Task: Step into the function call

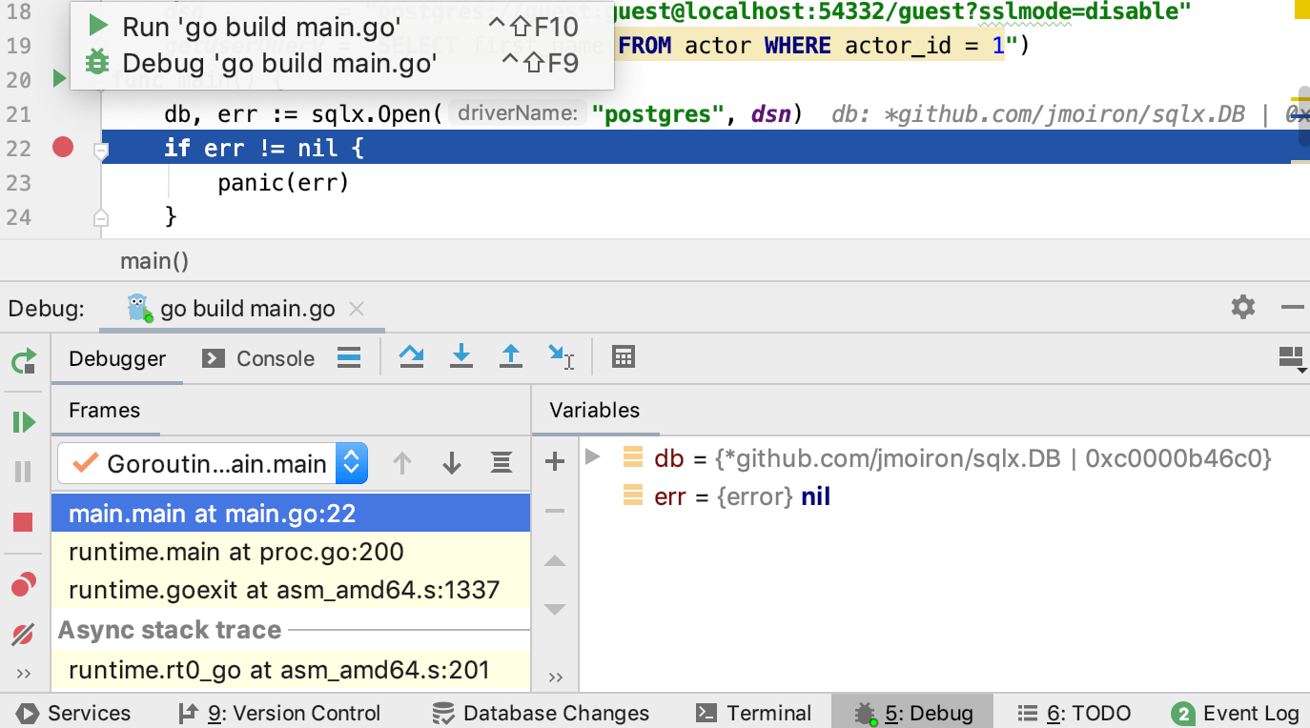Action: (461, 355)
